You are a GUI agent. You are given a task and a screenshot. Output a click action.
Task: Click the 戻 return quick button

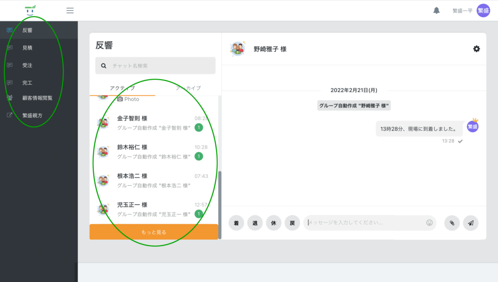click(x=292, y=223)
